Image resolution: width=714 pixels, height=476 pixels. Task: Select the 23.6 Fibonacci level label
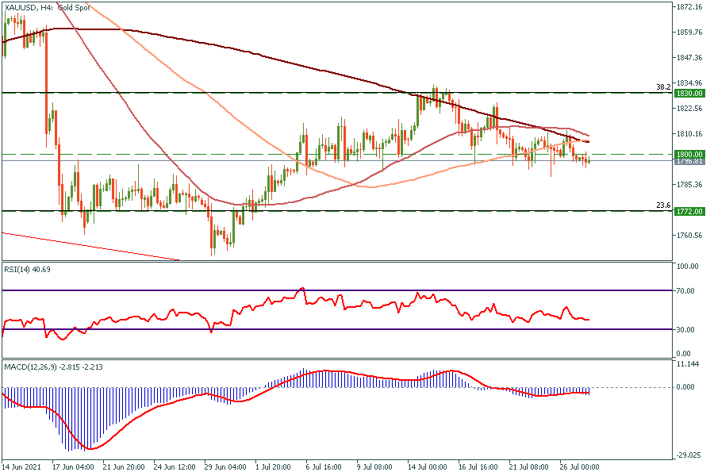[664, 205]
